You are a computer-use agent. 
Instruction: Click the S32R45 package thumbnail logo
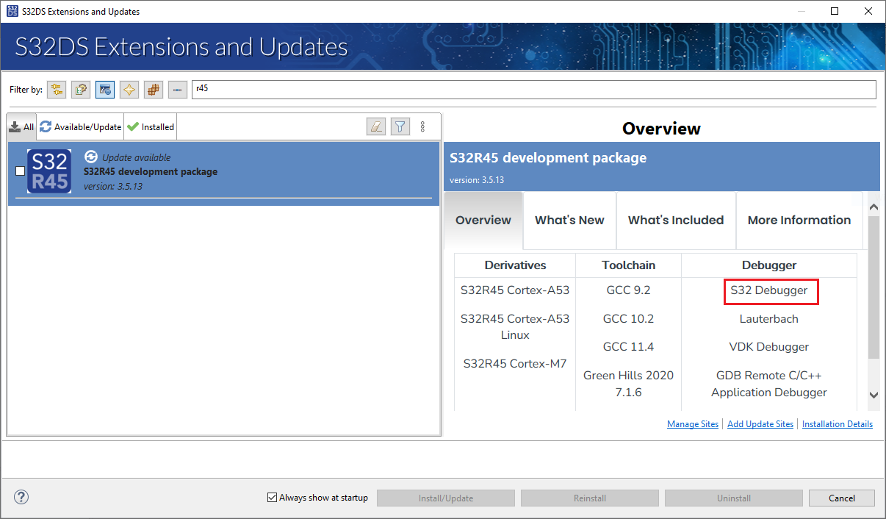(49, 171)
